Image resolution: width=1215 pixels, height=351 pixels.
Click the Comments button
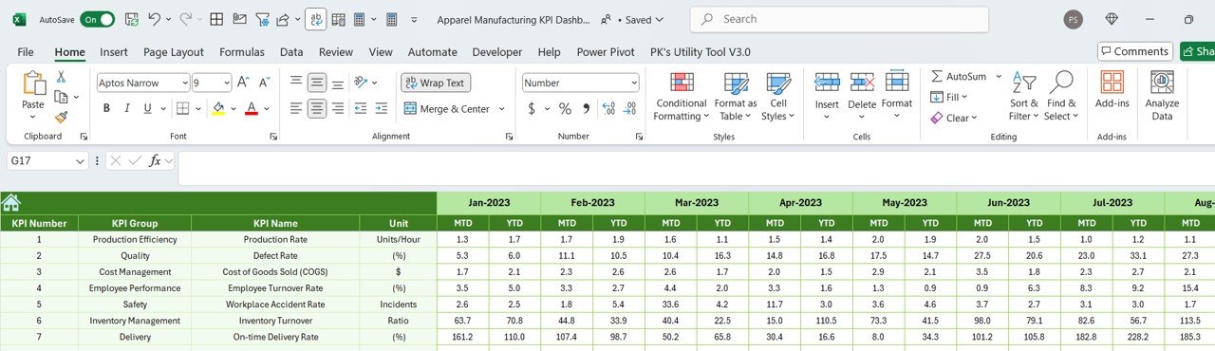point(1135,51)
